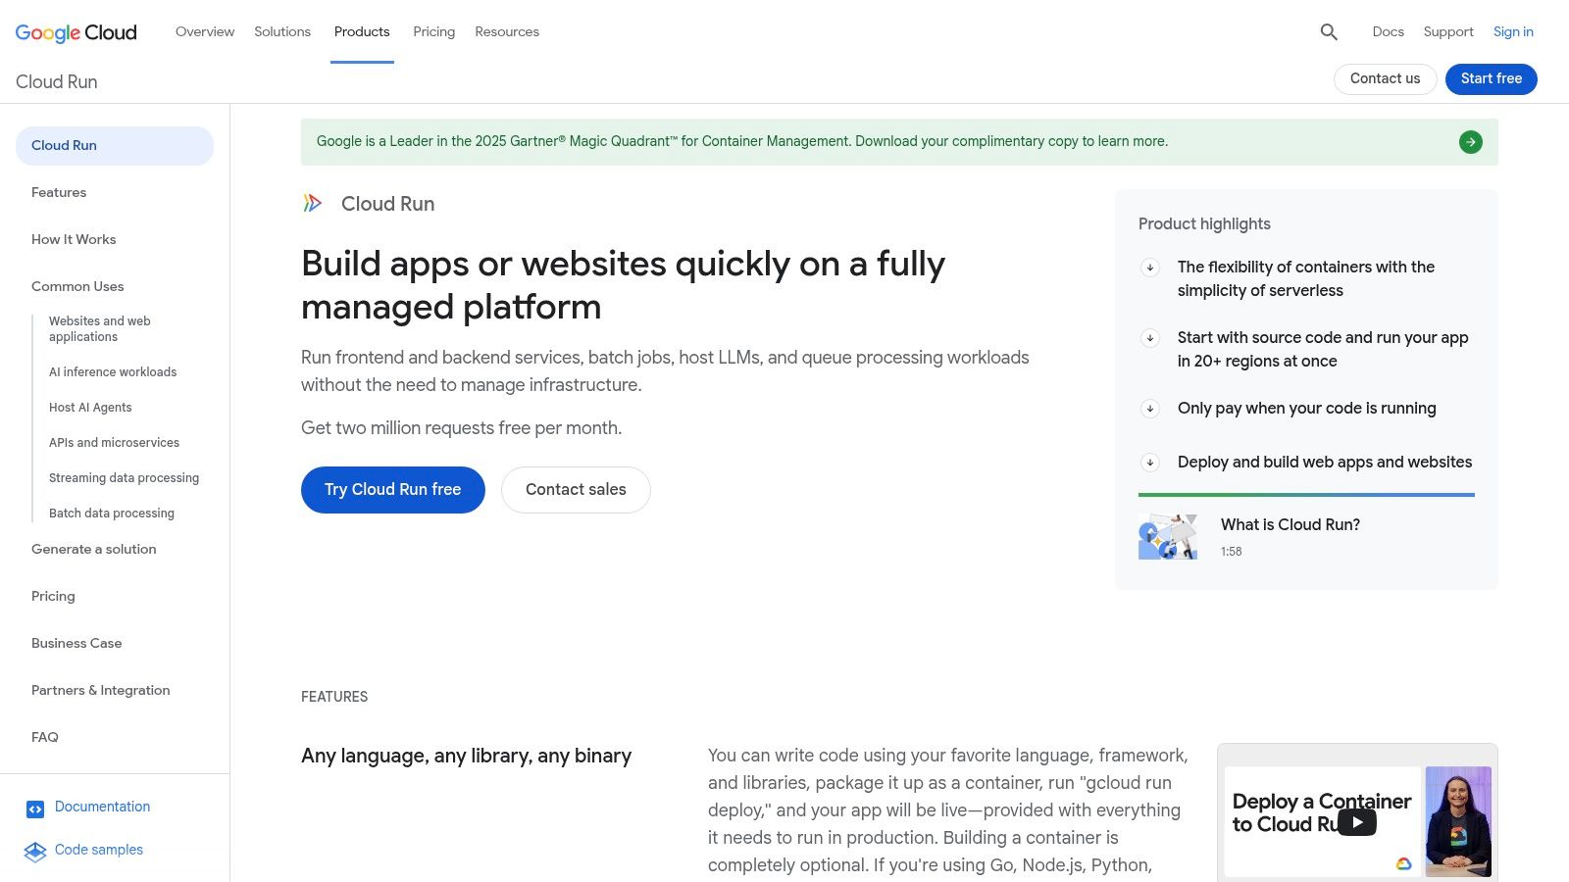Screen dimensions: 1569x882
Task: Play the Deploy a Container YouTube video
Action: pyautogui.click(x=1357, y=822)
